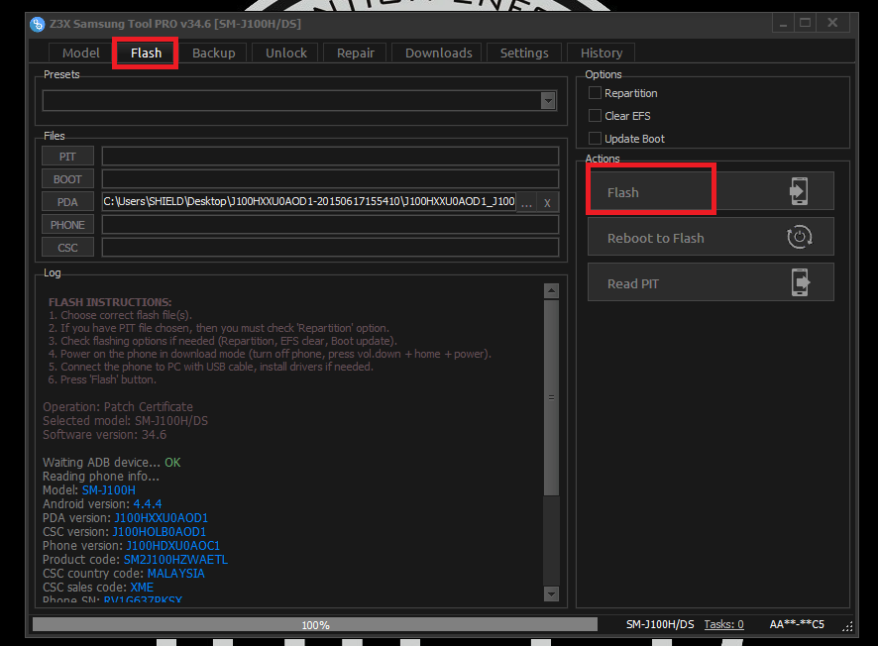Browse for PDA file with ellipsis button
The image size is (878, 646).
[x=526, y=203]
